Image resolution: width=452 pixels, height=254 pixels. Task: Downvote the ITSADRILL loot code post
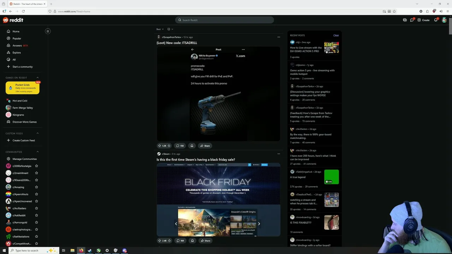pyautogui.click(x=169, y=146)
